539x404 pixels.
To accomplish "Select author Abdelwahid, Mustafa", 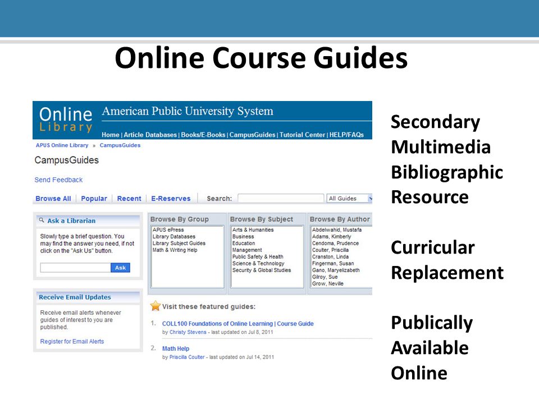I will (336, 230).
